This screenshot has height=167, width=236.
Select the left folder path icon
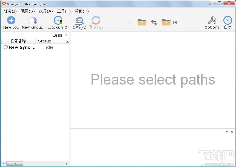(142, 22)
